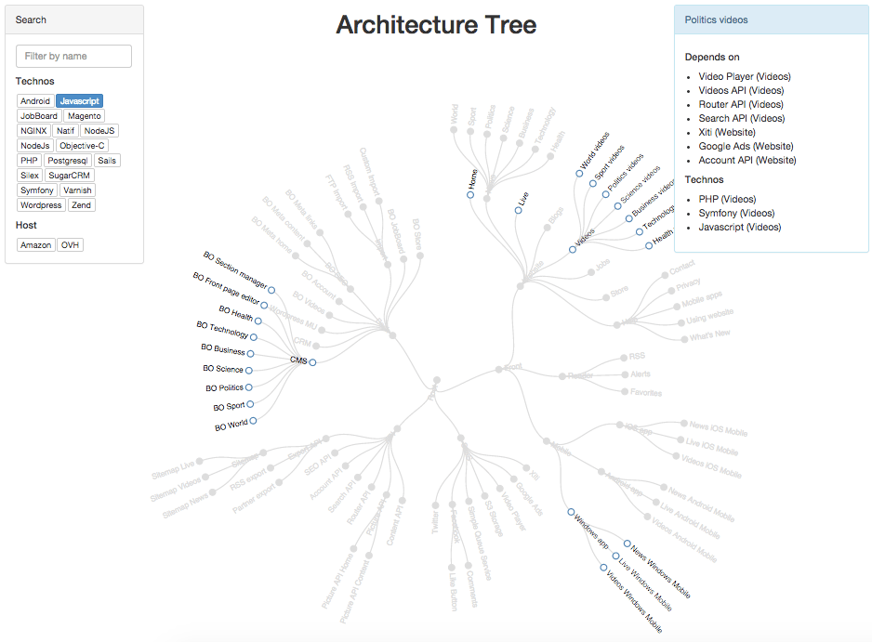The height and width of the screenshot is (642, 872).
Task: Select the CMS node circle
Action: [x=311, y=362]
